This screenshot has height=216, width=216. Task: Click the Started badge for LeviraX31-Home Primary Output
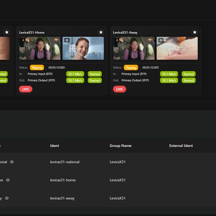[x=95, y=80]
